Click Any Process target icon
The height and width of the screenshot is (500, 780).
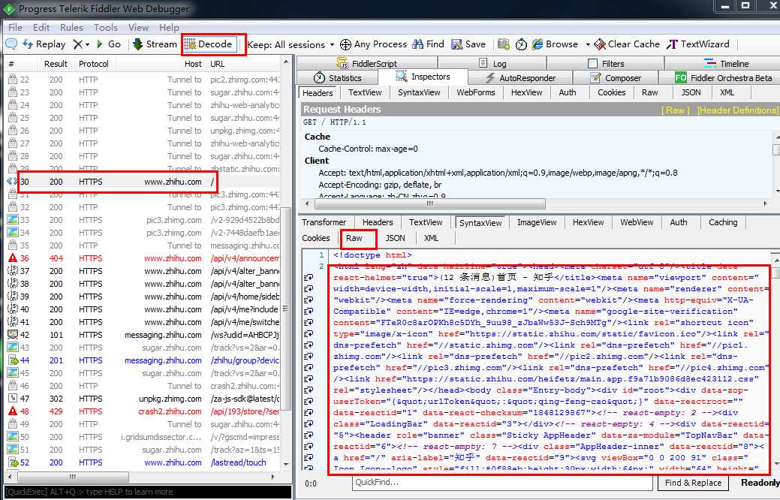click(x=345, y=45)
